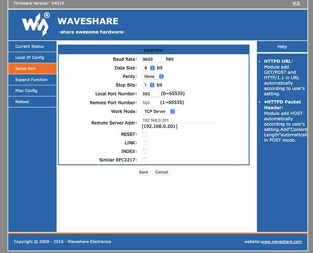Click the Local Port Number field
The width and height of the screenshot is (313, 253).
[x=150, y=94]
